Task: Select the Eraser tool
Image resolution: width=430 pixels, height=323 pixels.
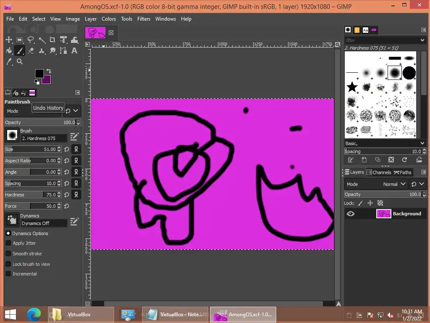Action: [x=31, y=51]
